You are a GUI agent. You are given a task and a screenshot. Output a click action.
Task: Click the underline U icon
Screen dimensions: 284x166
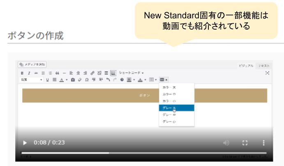48,80
